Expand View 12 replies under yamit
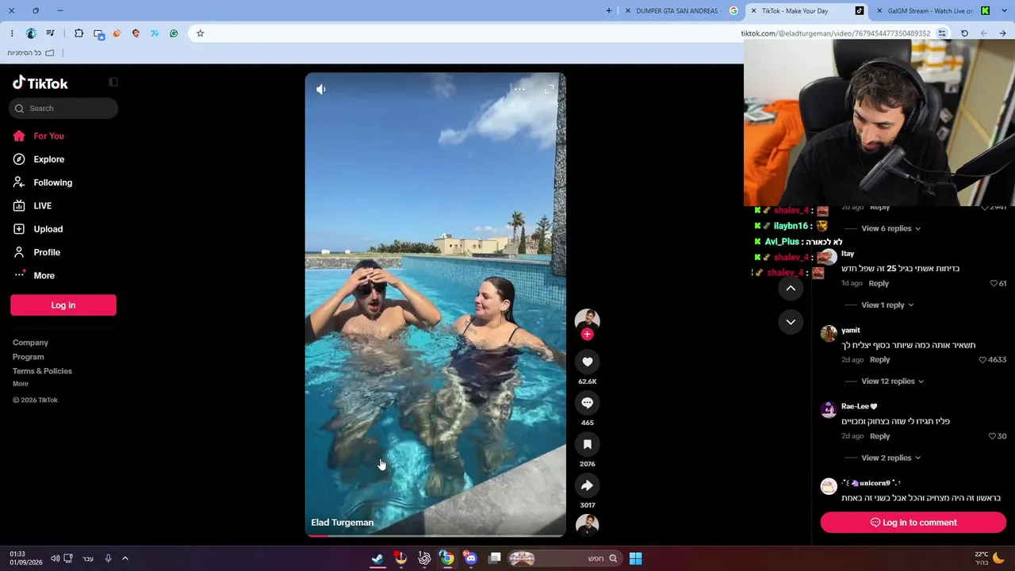 [x=893, y=381]
